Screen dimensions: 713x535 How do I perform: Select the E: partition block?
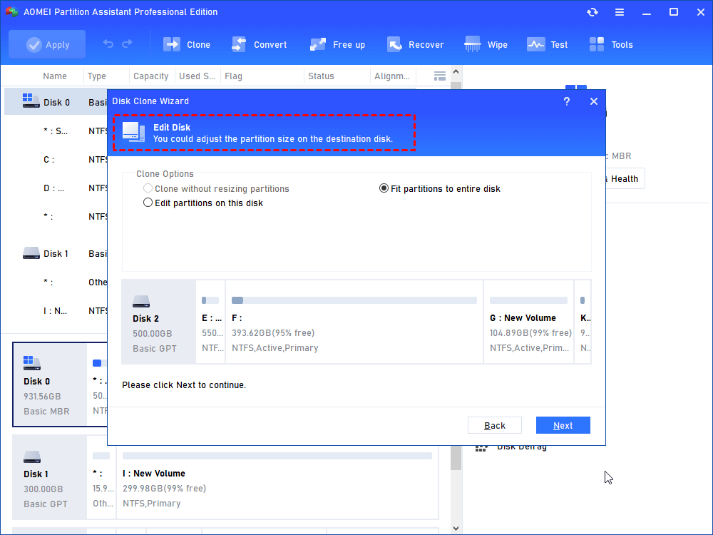pyautogui.click(x=211, y=322)
